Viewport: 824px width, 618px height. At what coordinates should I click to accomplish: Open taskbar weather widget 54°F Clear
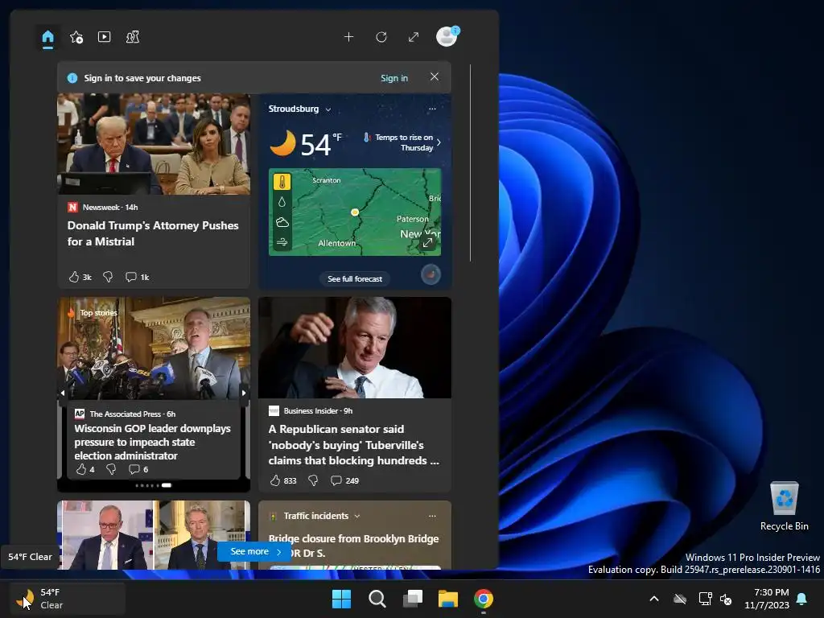(x=68, y=599)
